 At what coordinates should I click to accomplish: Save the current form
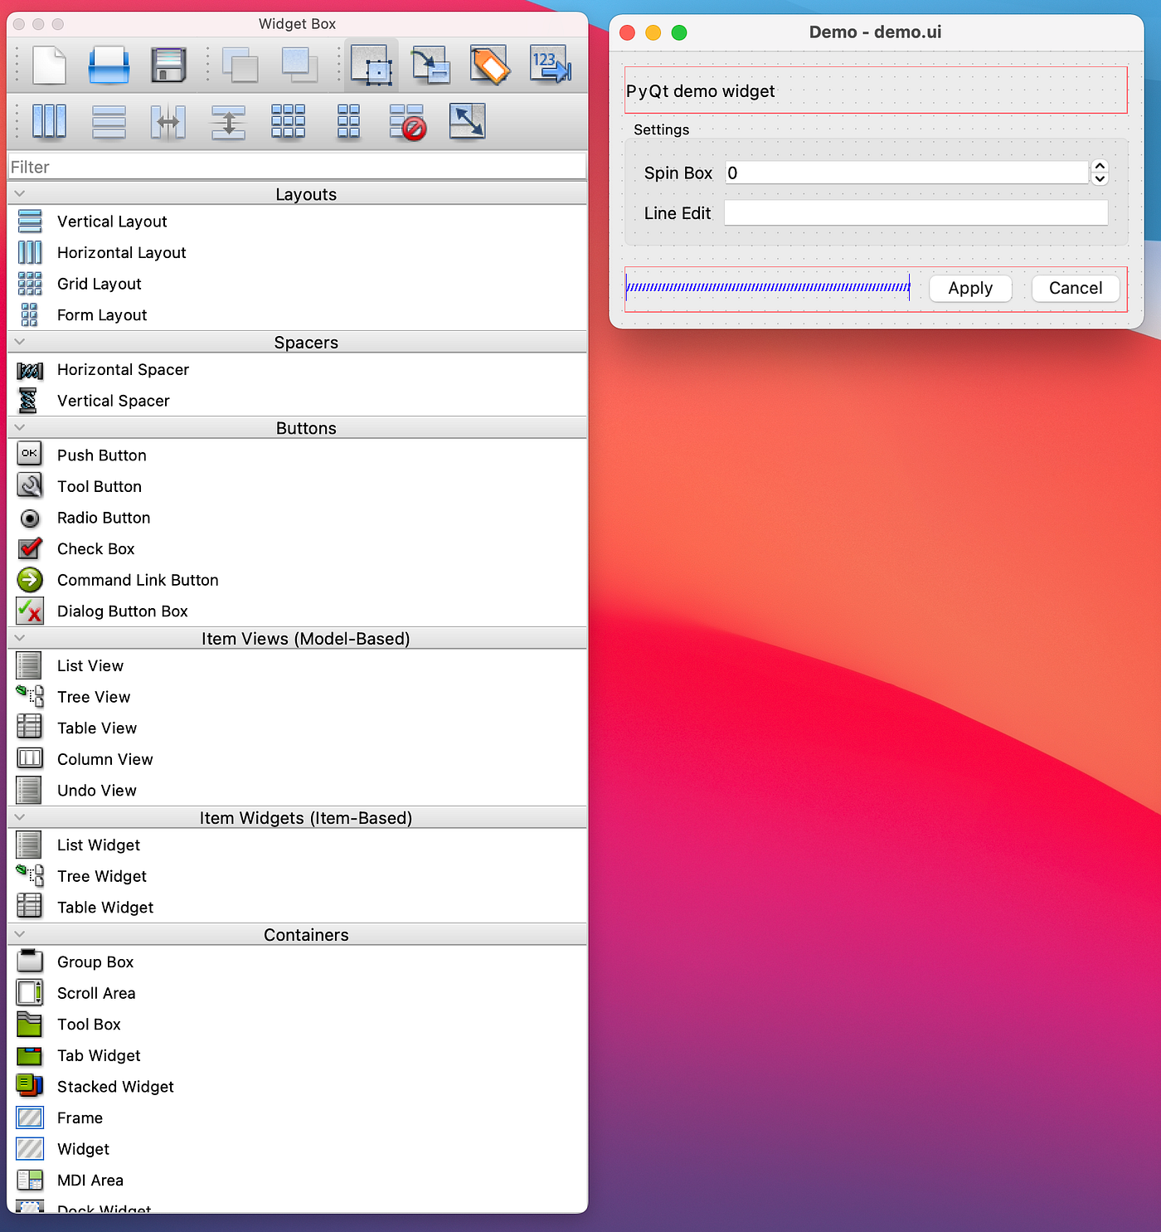click(x=168, y=65)
